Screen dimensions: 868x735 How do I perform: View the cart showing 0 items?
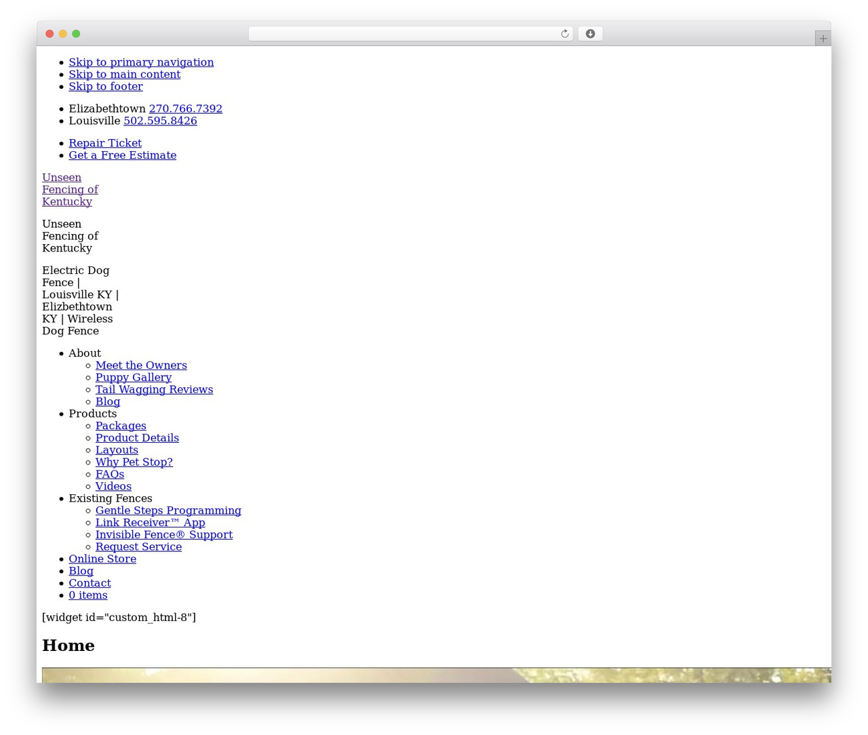coord(88,597)
